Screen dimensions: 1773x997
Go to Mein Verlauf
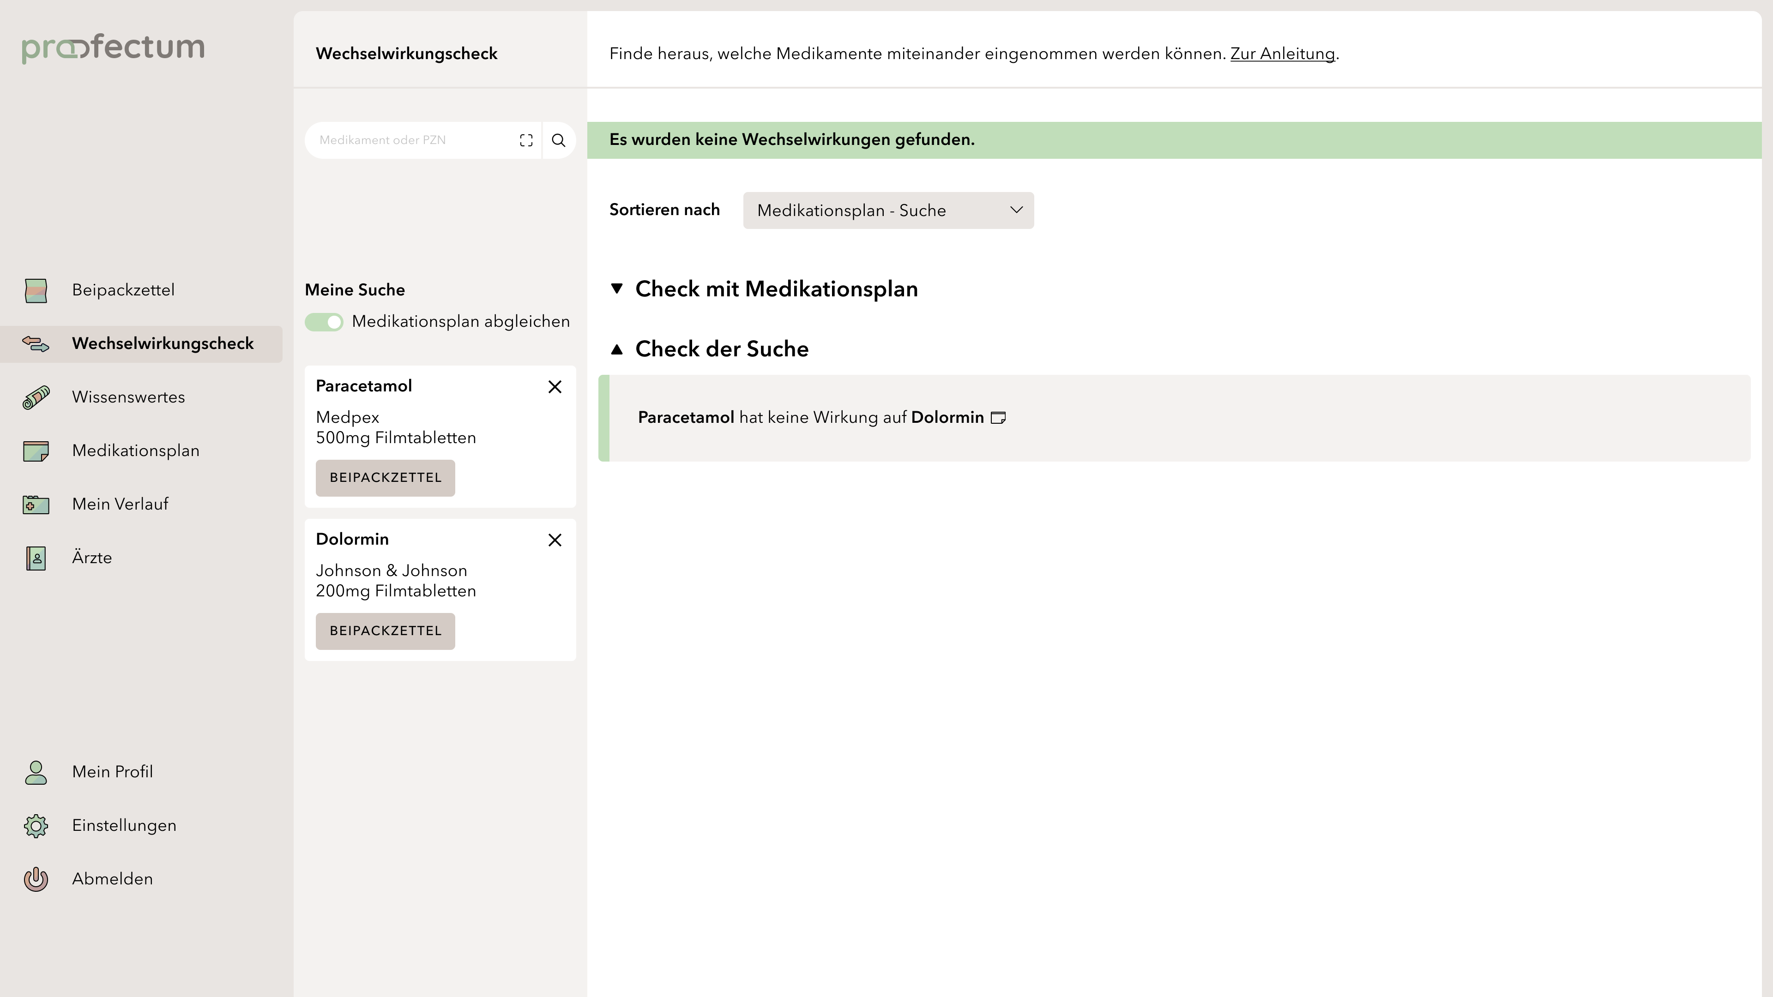click(121, 505)
